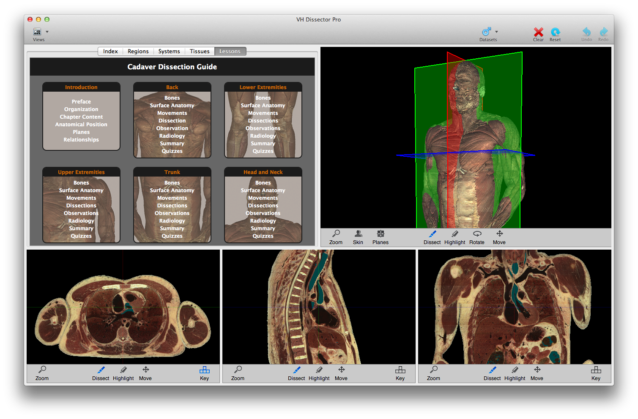Click the Reset toolbar icon
638x419 pixels.
[x=555, y=32]
